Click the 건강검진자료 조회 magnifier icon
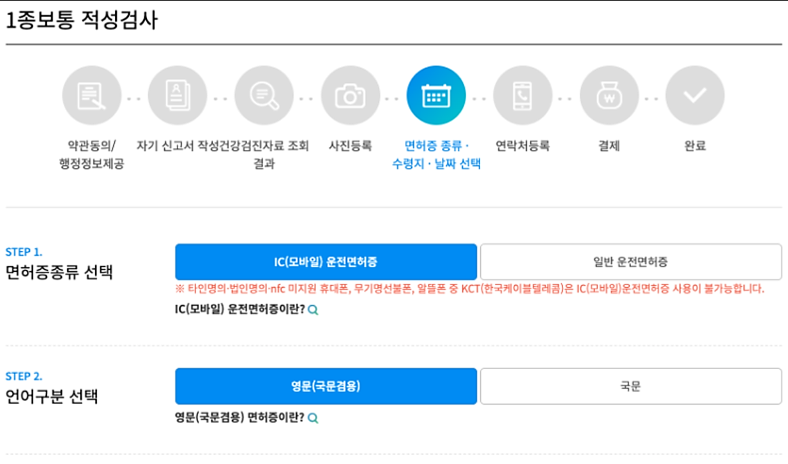The width and height of the screenshot is (788, 464). [x=264, y=94]
